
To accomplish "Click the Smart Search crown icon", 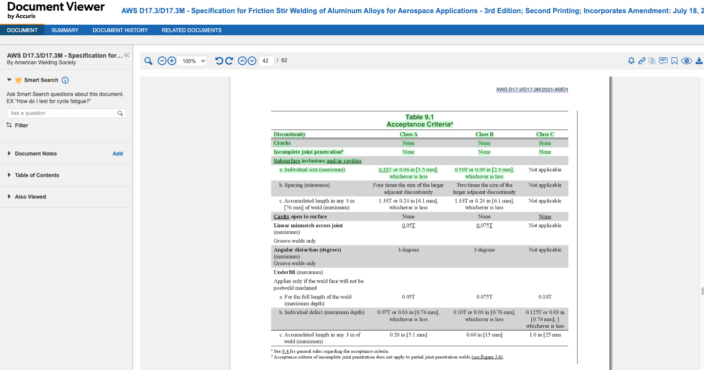I will pyautogui.click(x=19, y=80).
